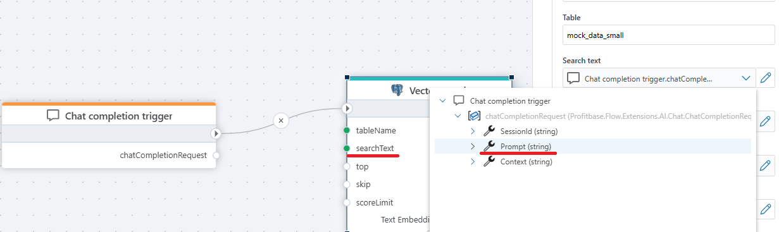Expand the SessionId (string) item

pos(472,131)
